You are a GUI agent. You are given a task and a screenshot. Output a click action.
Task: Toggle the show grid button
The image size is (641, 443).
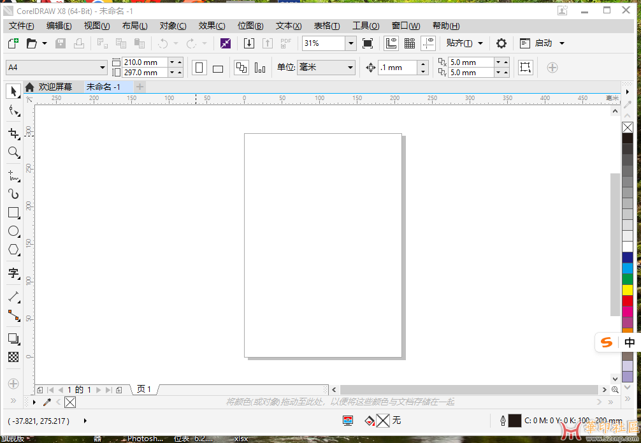[410, 43]
